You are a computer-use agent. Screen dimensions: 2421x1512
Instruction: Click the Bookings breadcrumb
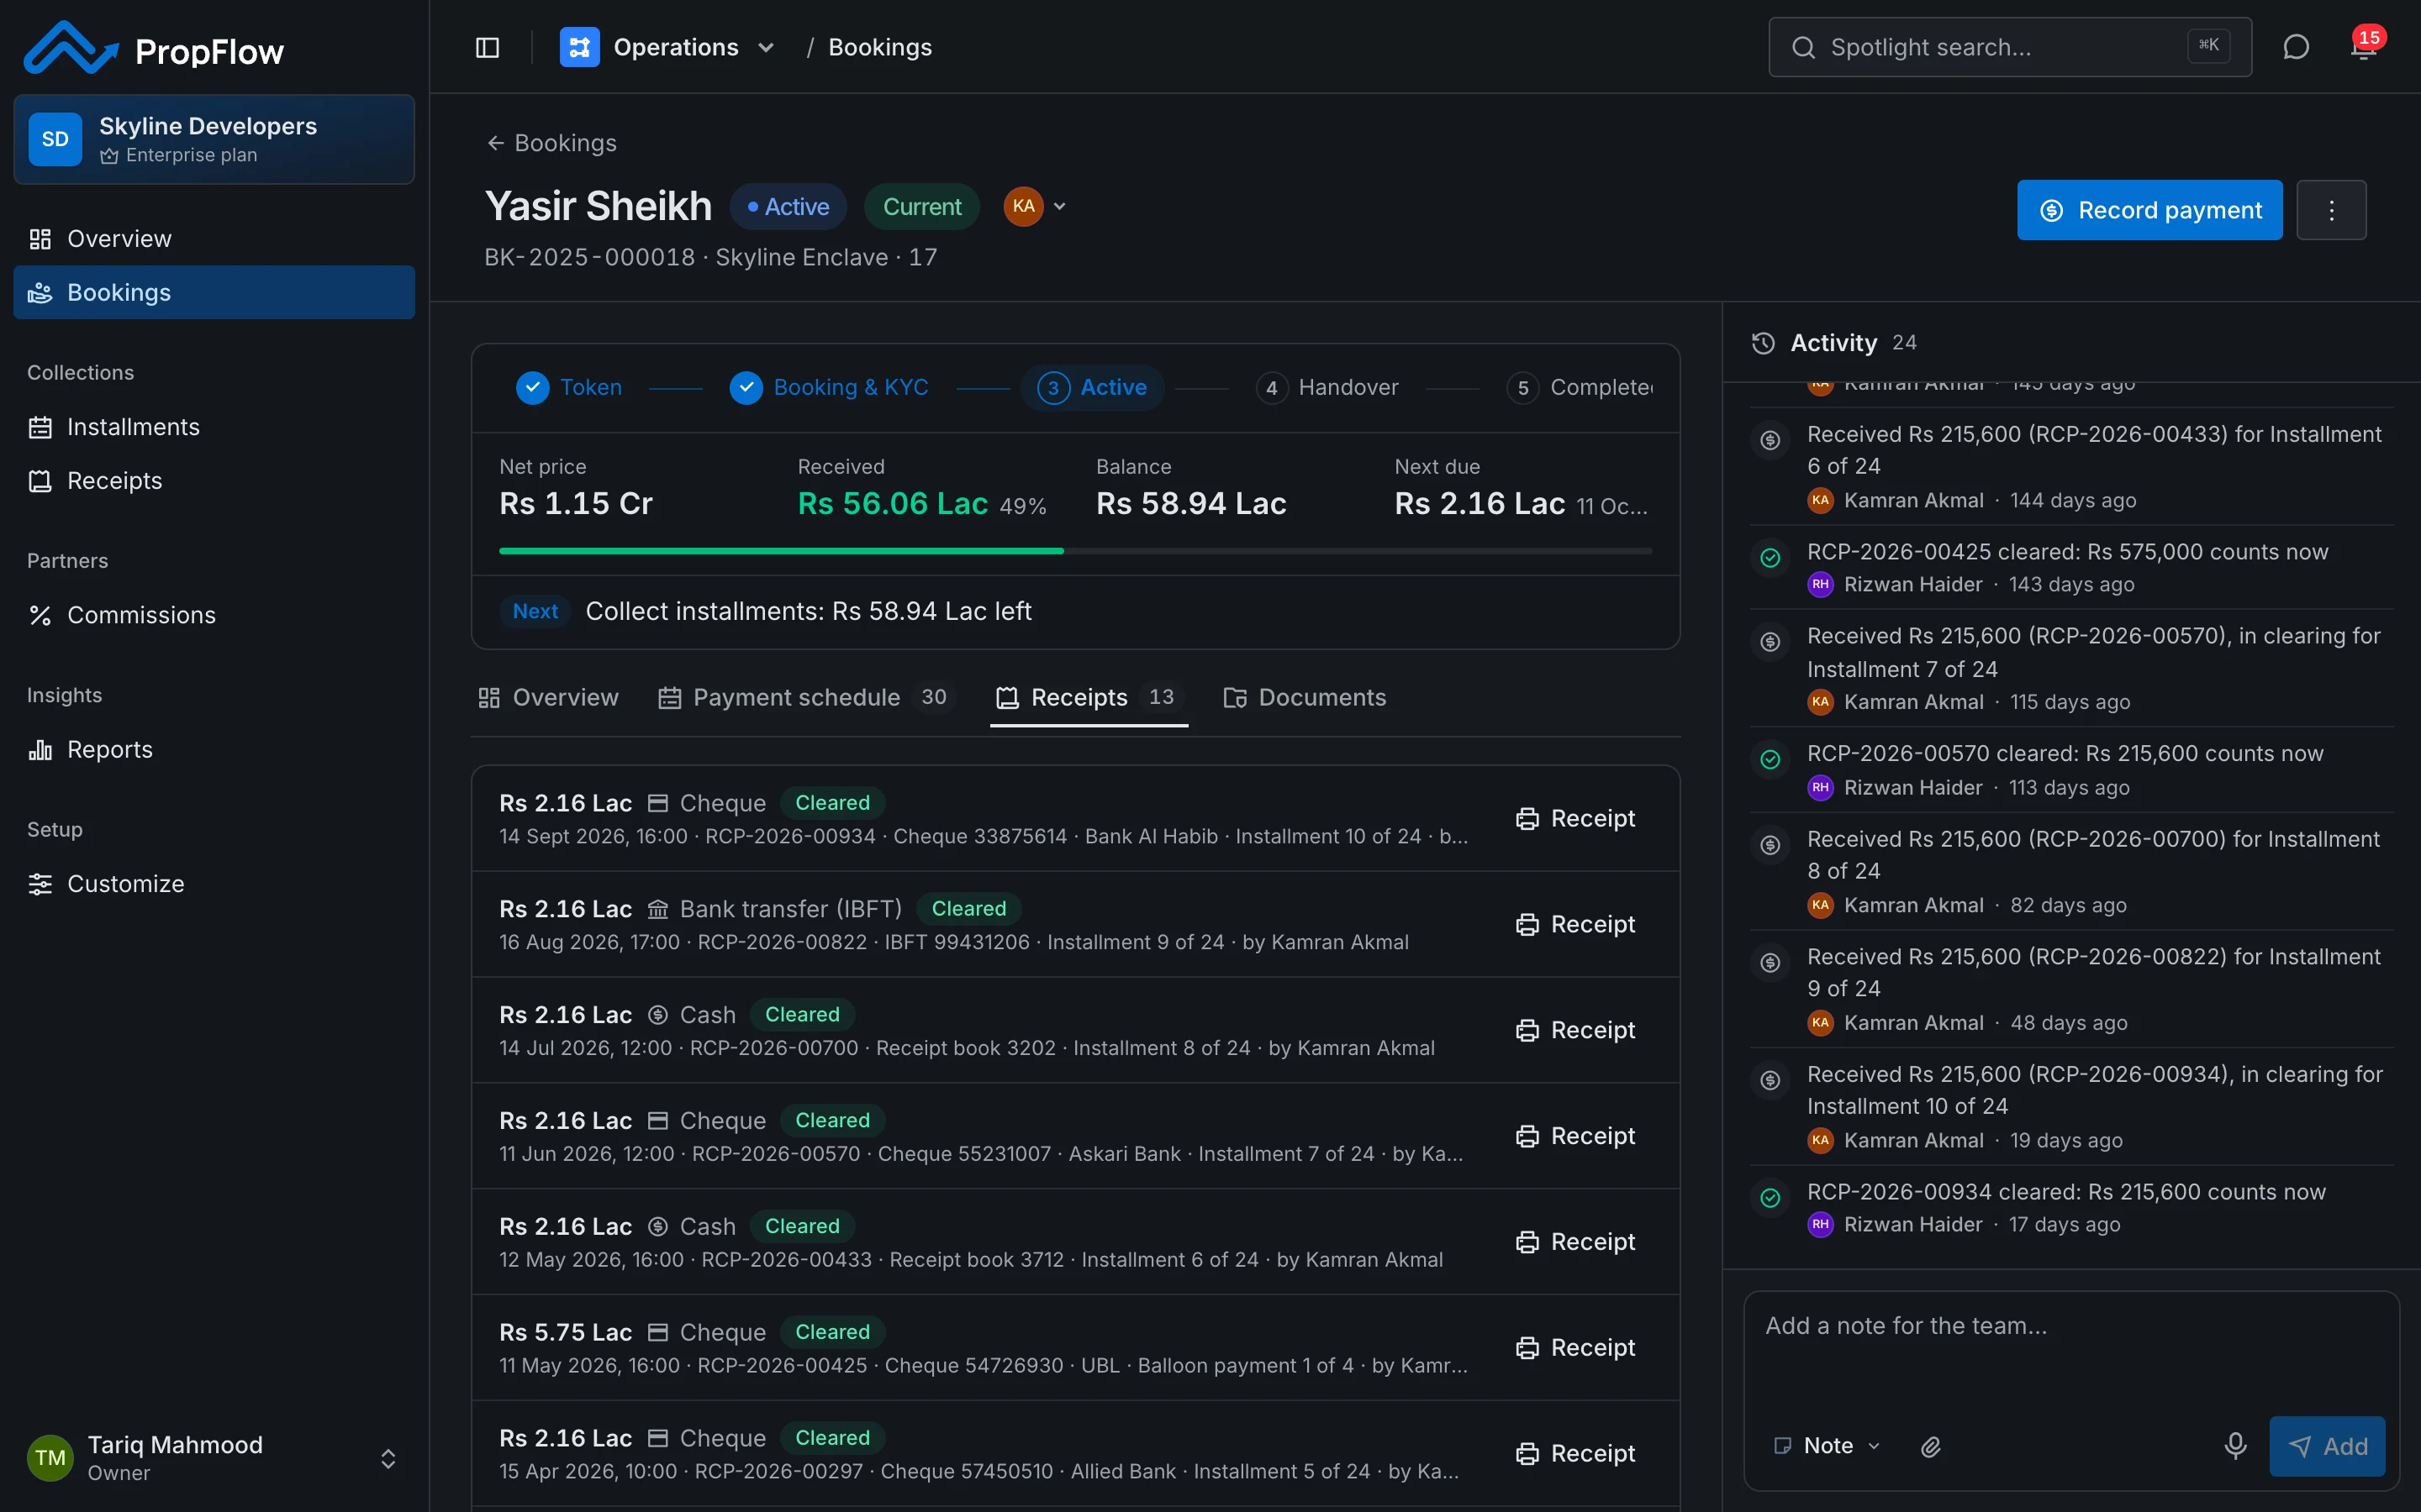coord(879,47)
